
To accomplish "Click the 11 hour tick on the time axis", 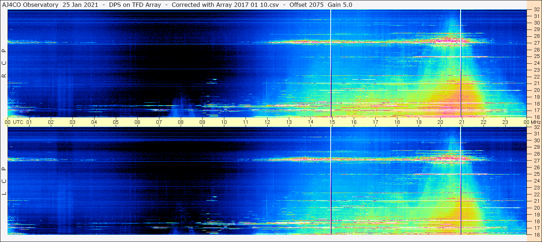I will click(246, 122).
